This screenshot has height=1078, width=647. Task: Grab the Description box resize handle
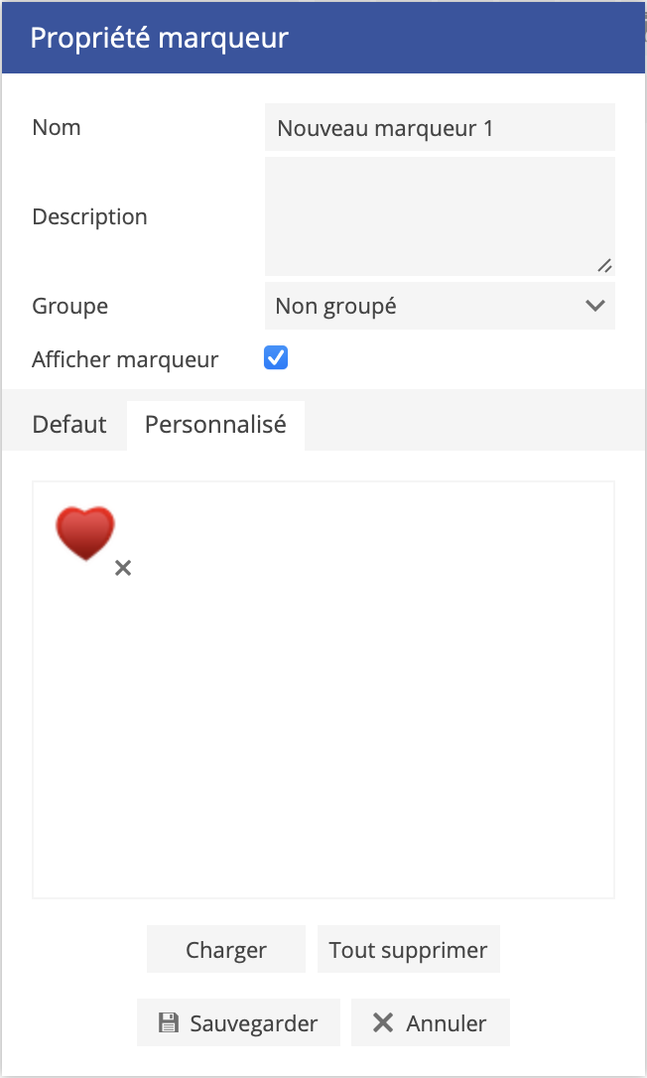click(604, 265)
